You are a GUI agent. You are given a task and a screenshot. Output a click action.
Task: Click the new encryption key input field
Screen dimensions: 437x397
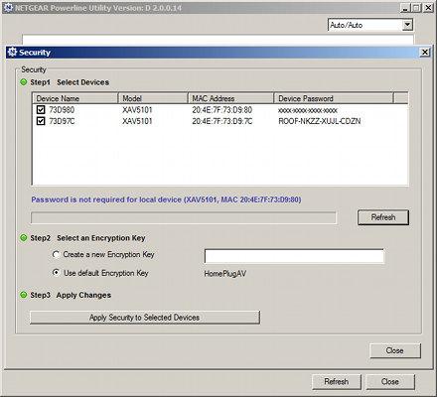point(294,256)
